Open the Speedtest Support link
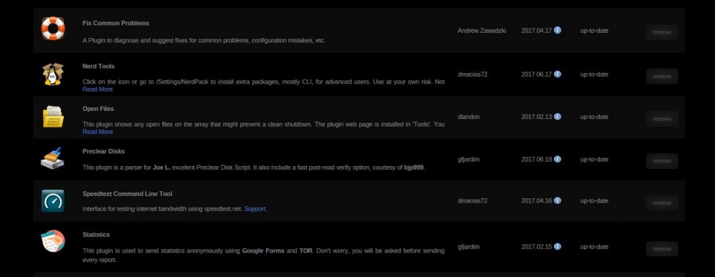Screen dimensions: 715x277 [255, 209]
